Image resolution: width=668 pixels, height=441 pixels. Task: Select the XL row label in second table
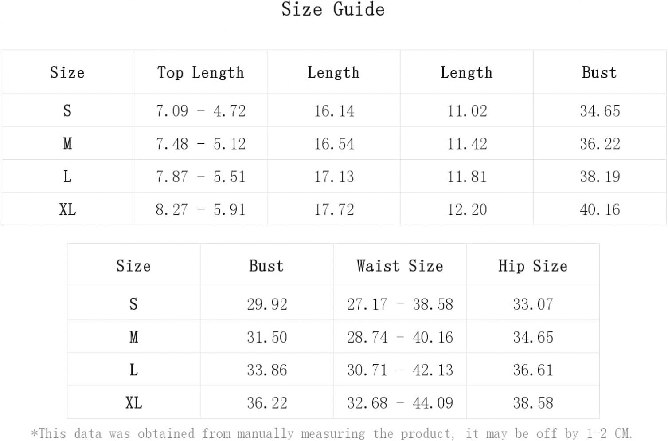134,403
